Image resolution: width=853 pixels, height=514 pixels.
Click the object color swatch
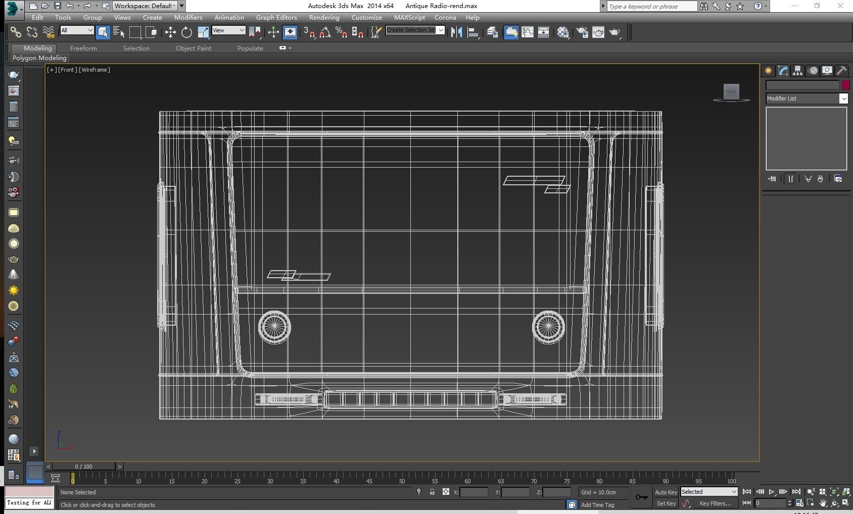(845, 85)
